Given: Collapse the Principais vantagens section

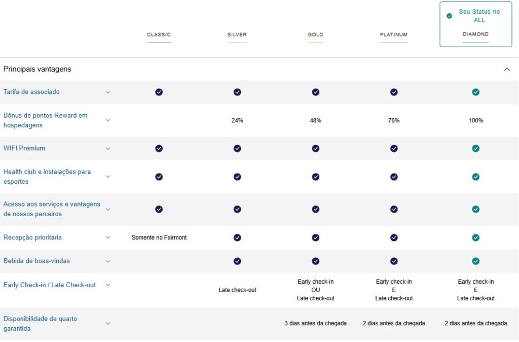Looking at the screenshot, I should pyautogui.click(x=507, y=70).
